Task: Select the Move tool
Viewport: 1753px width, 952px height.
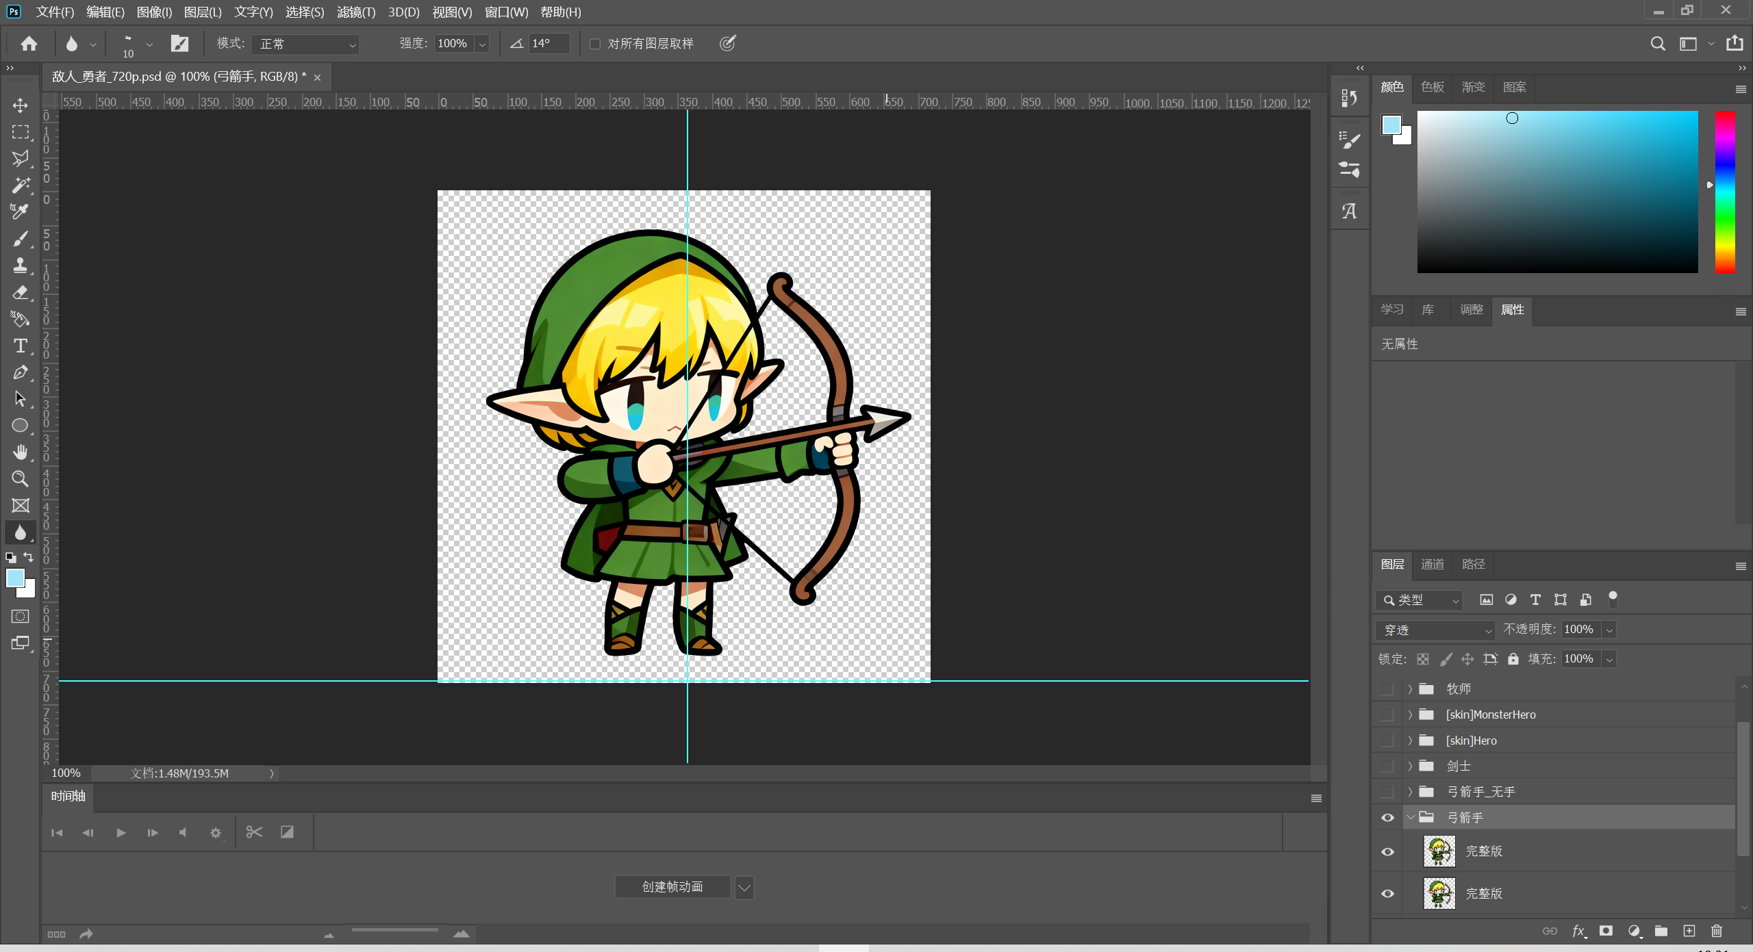Action: (20, 105)
